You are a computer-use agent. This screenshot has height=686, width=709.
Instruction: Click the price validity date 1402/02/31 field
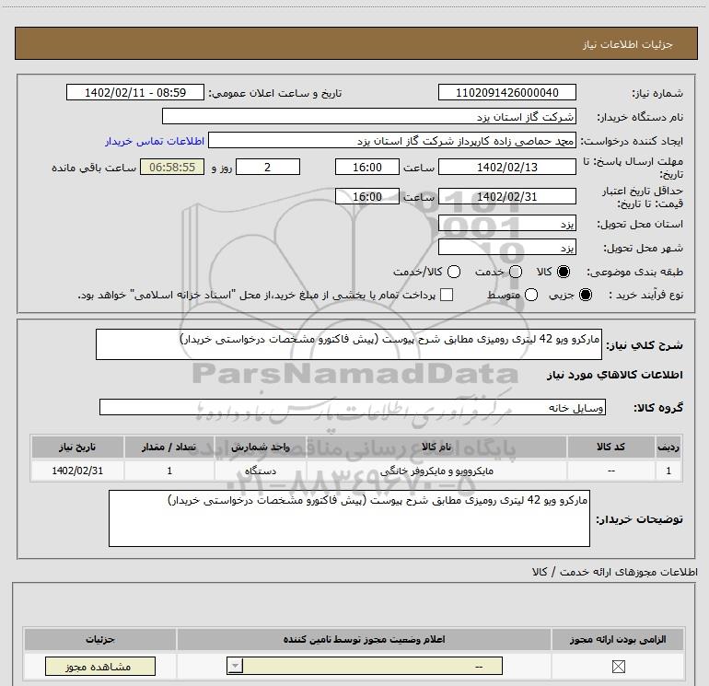506,196
